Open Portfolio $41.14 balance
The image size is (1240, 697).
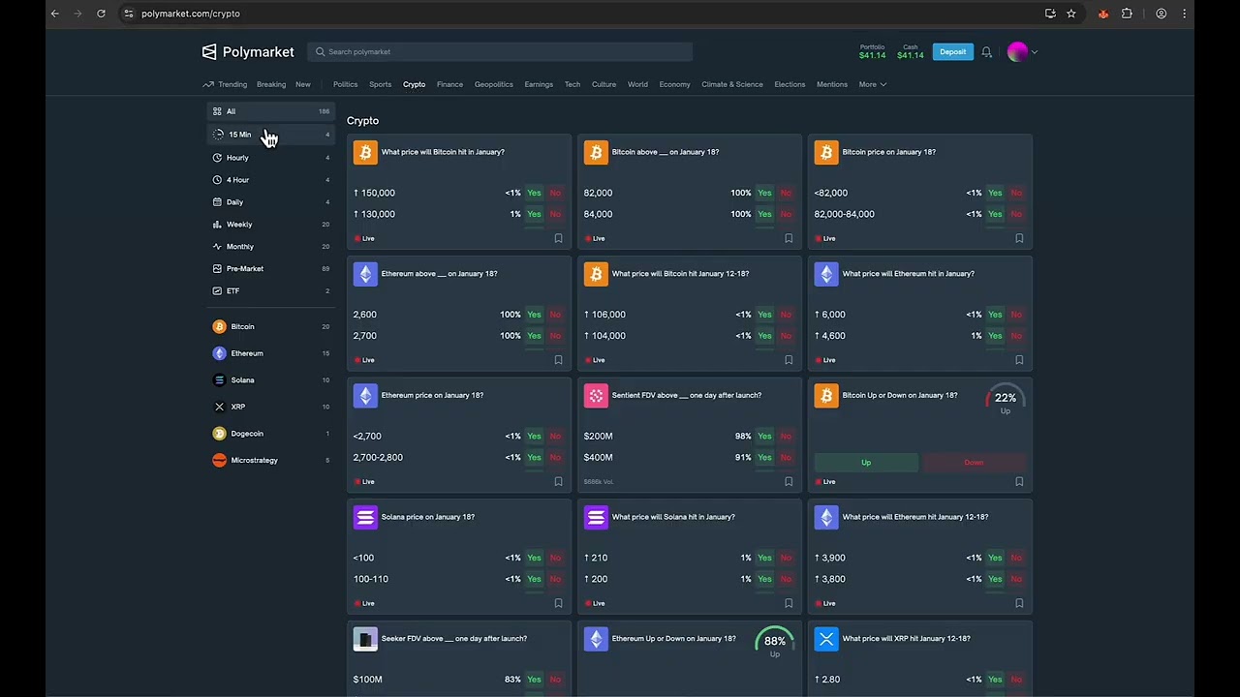872,52
